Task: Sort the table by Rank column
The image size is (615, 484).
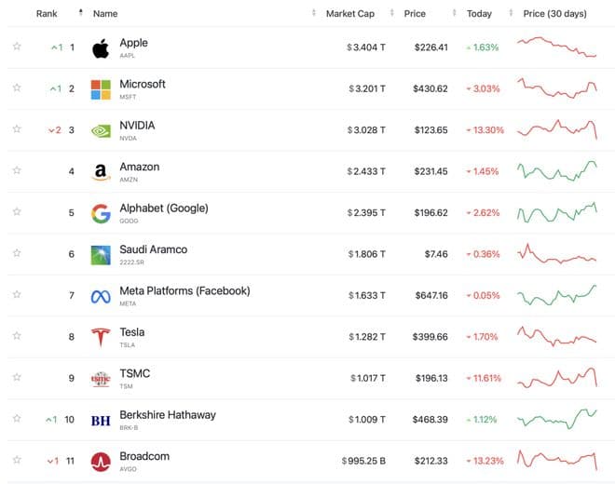Action: 47,14
